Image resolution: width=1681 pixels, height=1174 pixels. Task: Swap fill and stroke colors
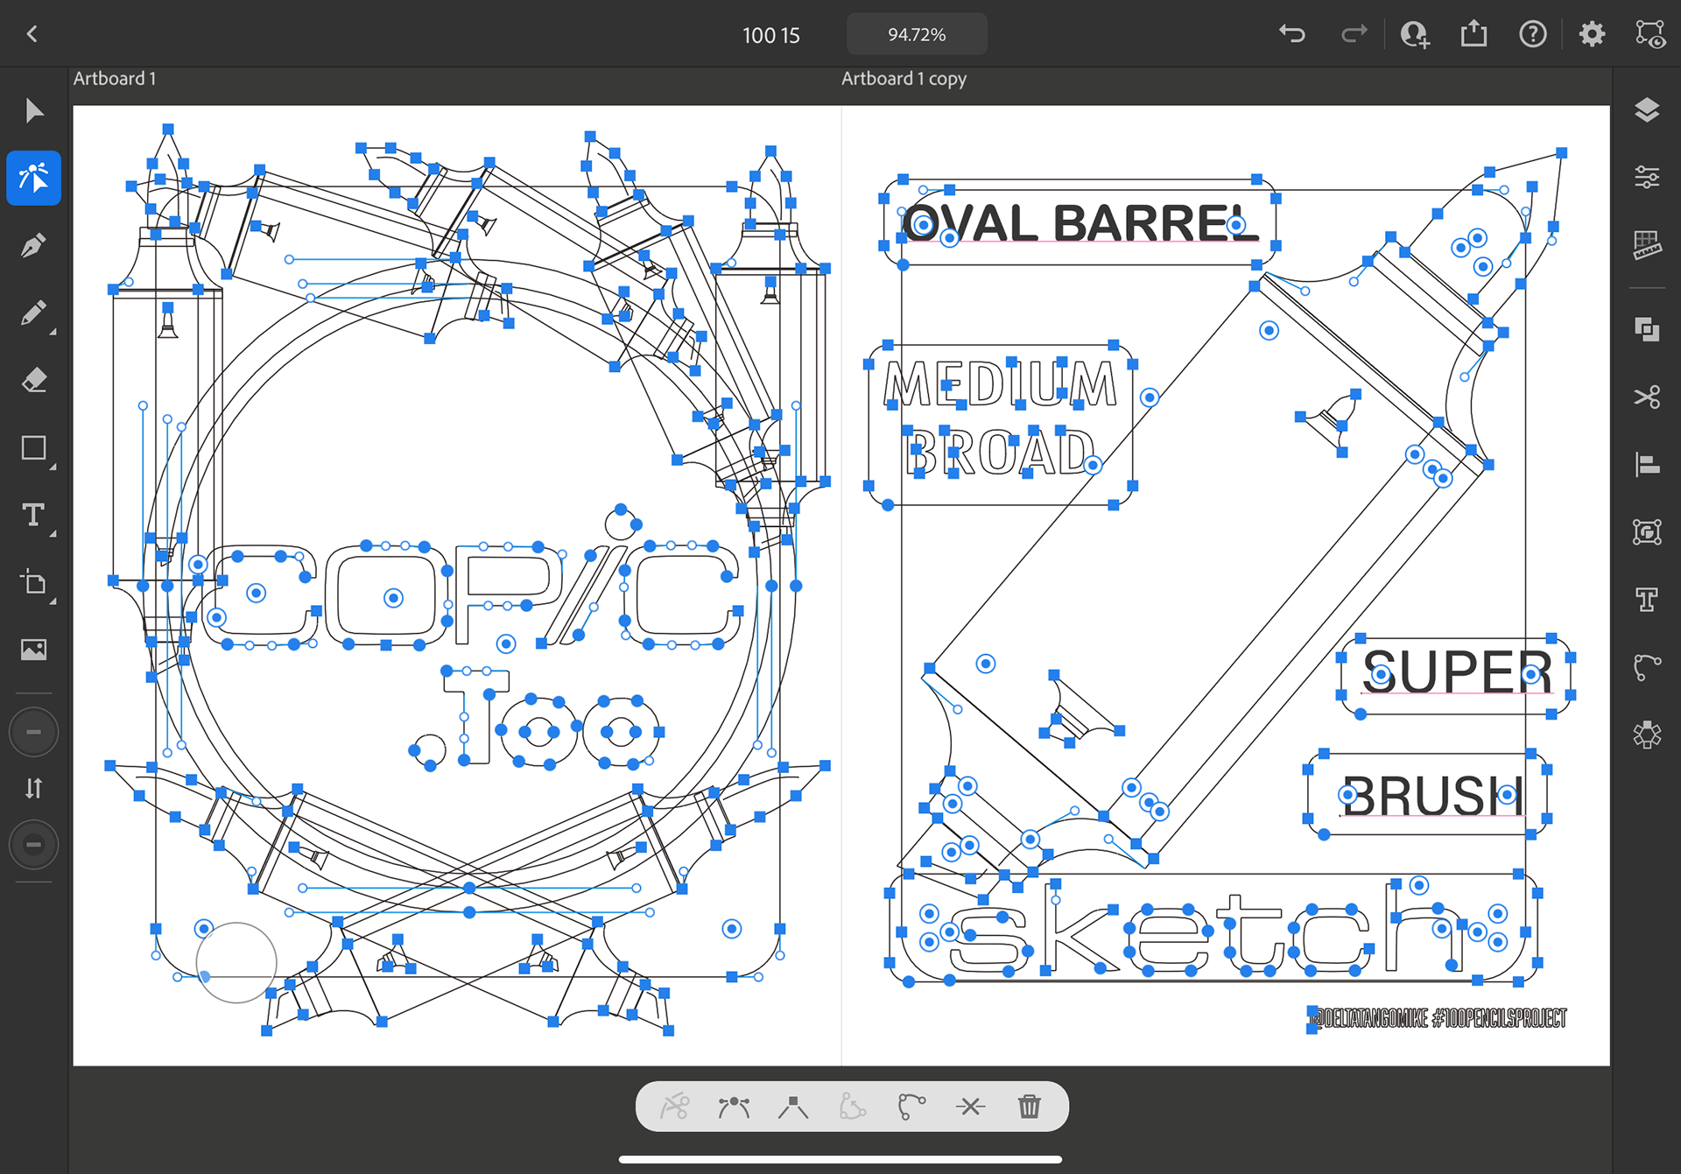(34, 789)
